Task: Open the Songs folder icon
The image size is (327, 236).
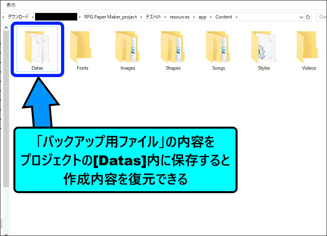Action: (x=218, y=48)
